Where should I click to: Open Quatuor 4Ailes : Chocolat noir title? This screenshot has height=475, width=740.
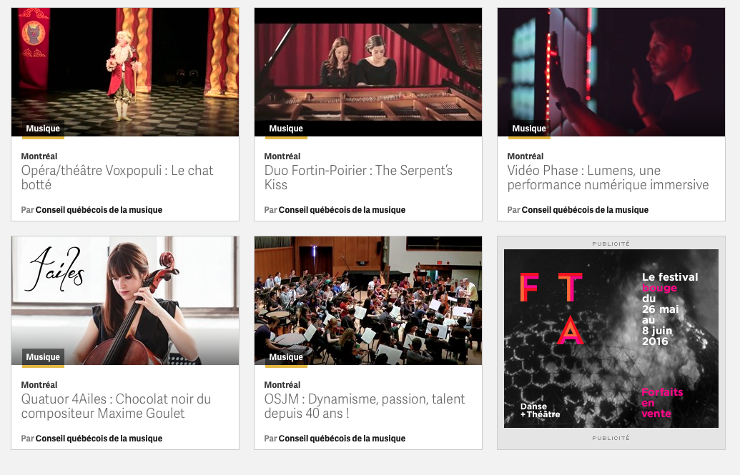point(116,406)
